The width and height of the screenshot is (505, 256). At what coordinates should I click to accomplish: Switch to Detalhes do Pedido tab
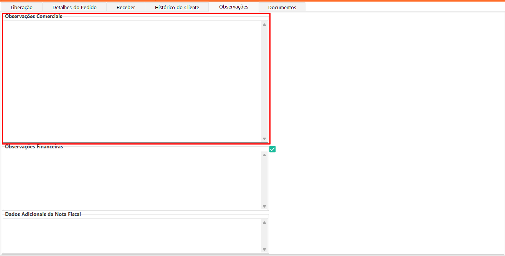(74, 7)
